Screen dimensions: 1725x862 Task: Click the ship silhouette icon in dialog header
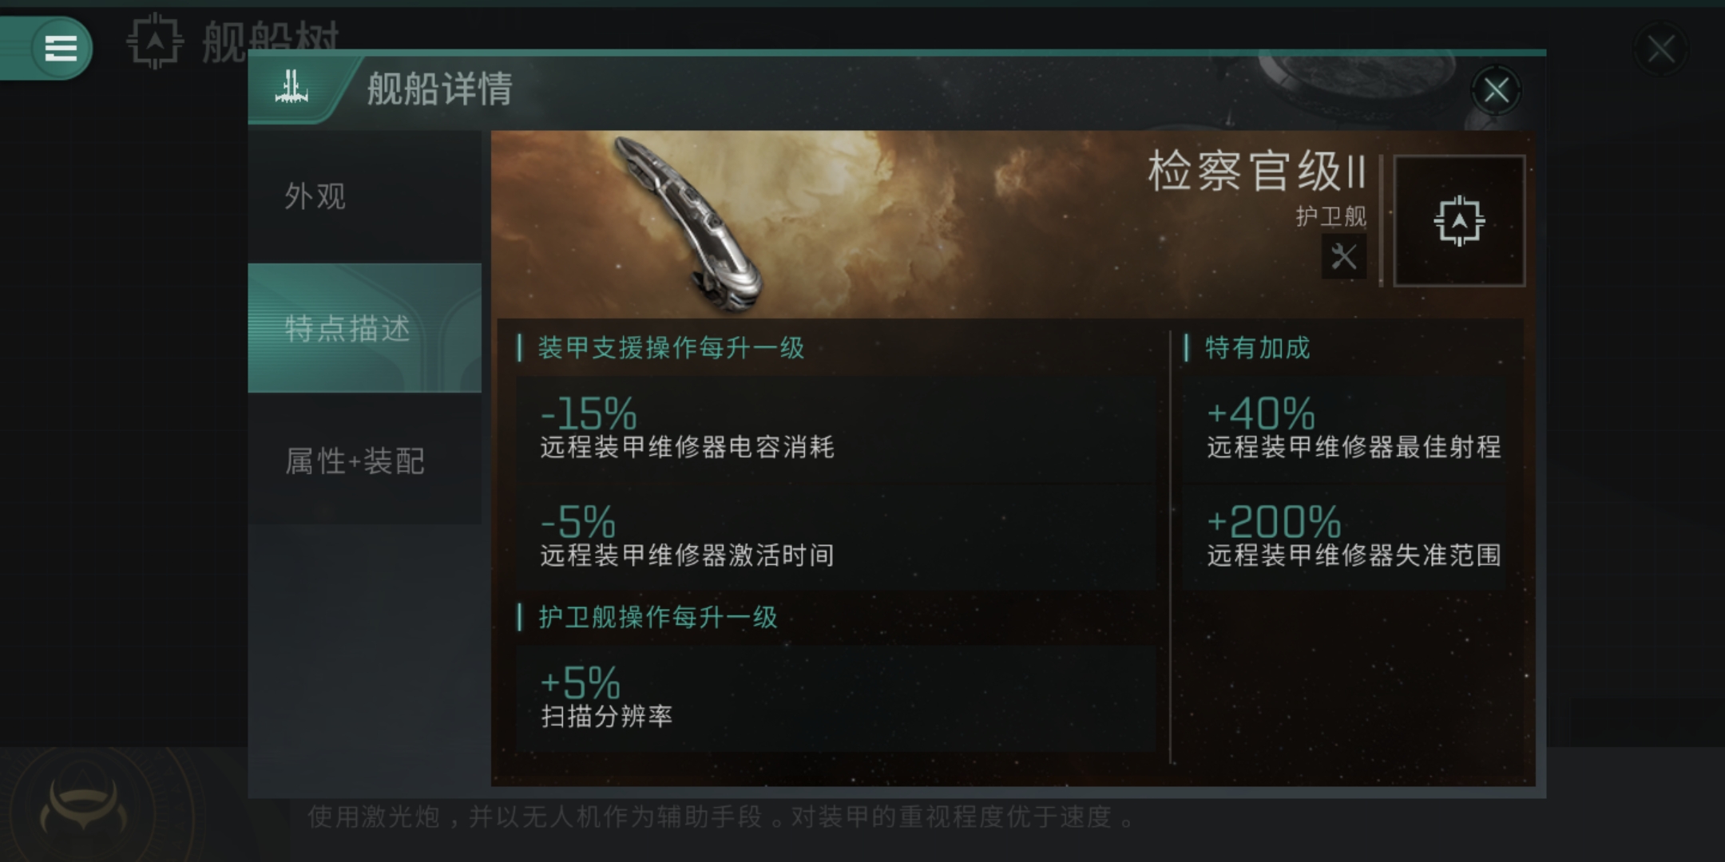pos(292,87)
